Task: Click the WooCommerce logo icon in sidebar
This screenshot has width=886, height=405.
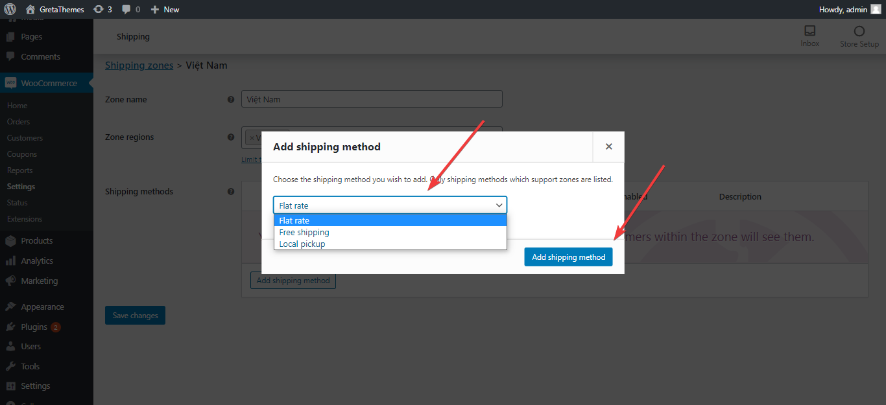Action: (x=10, y=83)
